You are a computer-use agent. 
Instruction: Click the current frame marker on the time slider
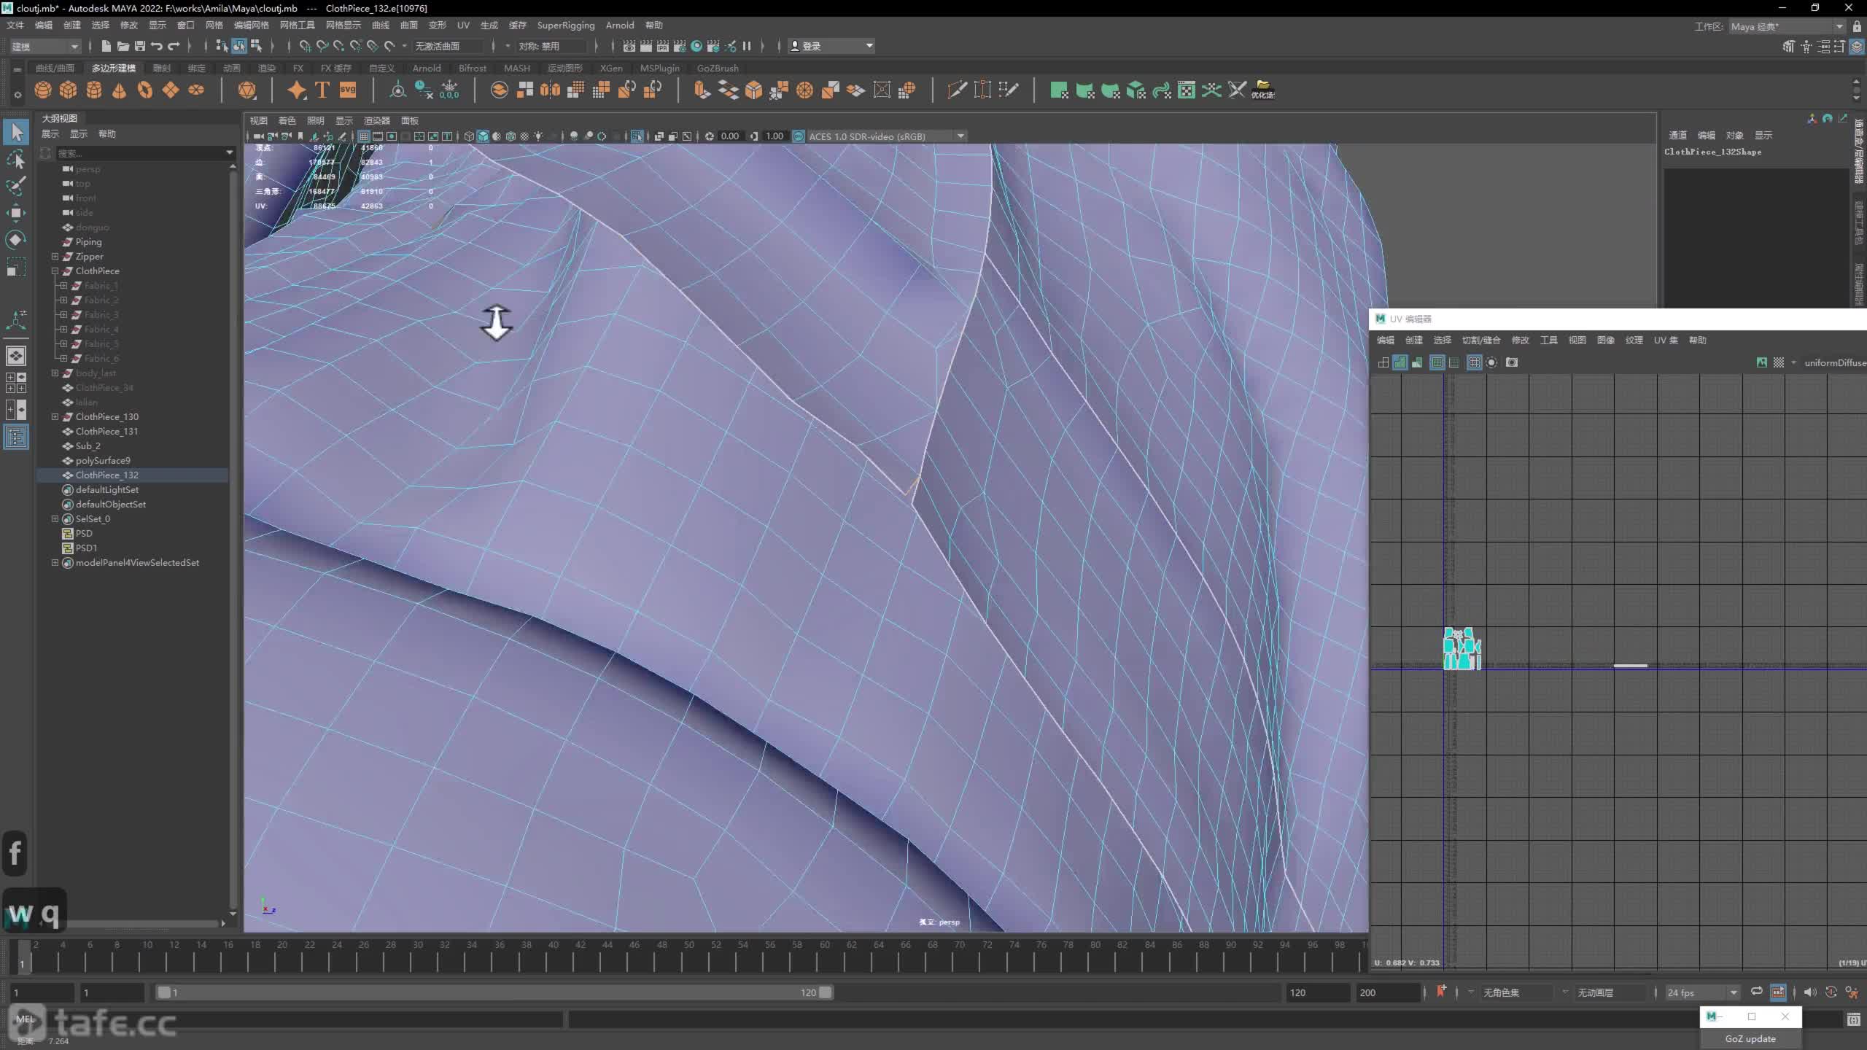point(23,957)
